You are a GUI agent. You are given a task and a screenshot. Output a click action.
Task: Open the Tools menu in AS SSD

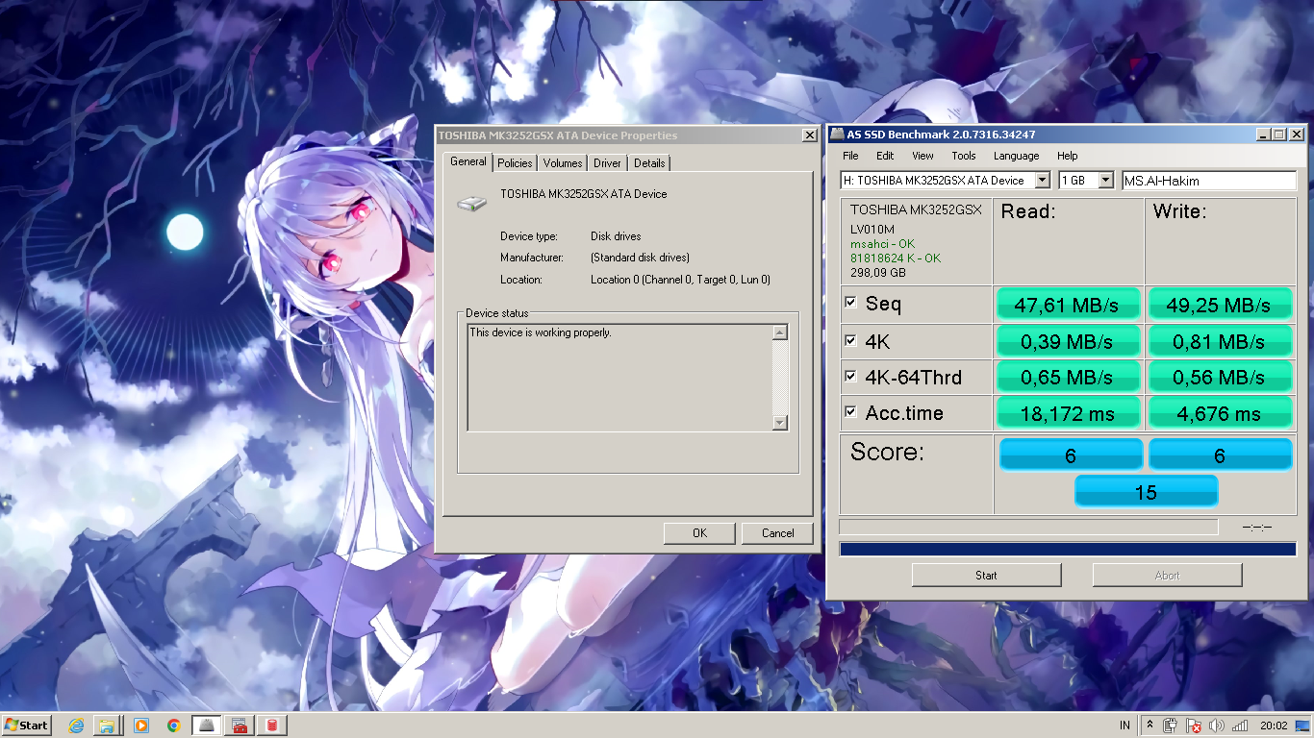[x=964, y=156]
